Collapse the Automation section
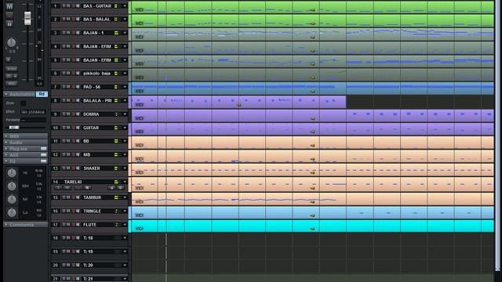 point(6,94)
